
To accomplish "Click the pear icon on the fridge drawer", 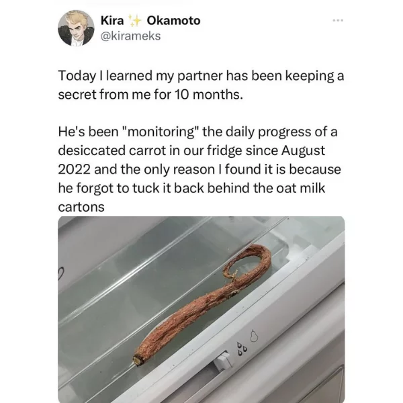I will (254, 336).
